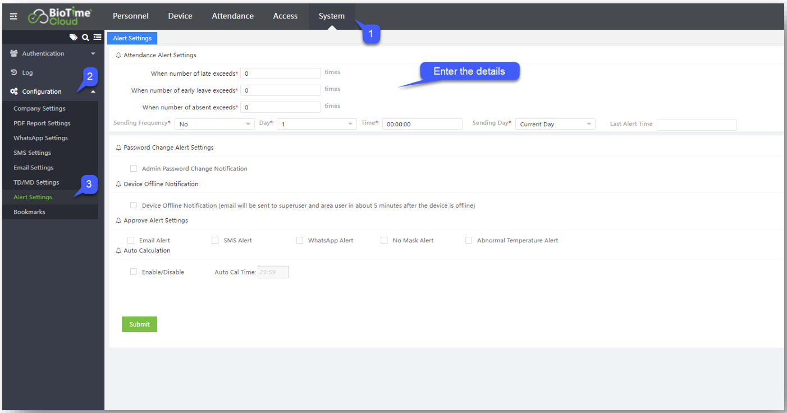Screen dimensions: 787x413
Task: Click the Configuration gears icon
Action: 14,91
